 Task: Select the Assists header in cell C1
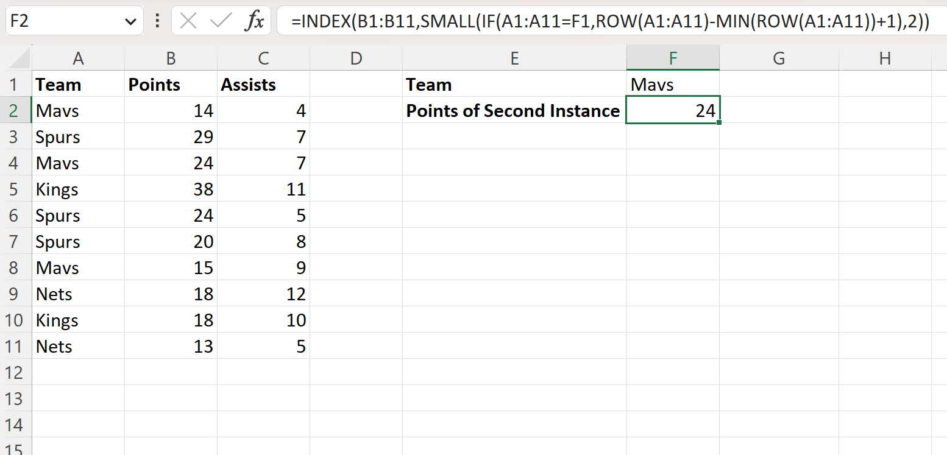[263, 84]
